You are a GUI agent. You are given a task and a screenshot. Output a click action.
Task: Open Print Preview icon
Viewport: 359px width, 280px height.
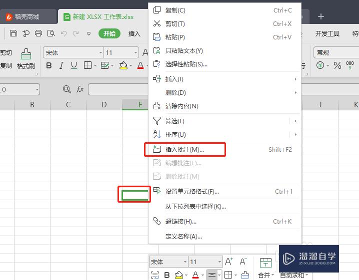tap(51, 33)
